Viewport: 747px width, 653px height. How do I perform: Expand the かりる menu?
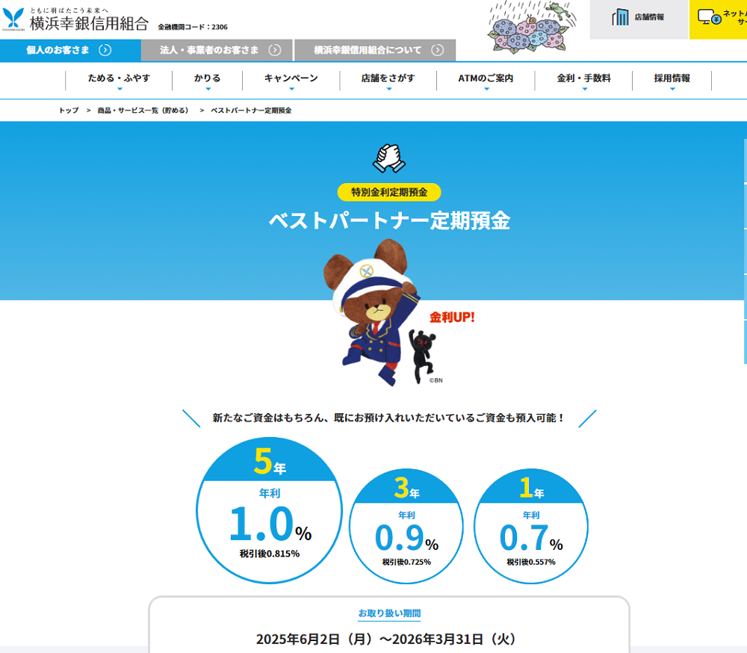pos(207,80)
